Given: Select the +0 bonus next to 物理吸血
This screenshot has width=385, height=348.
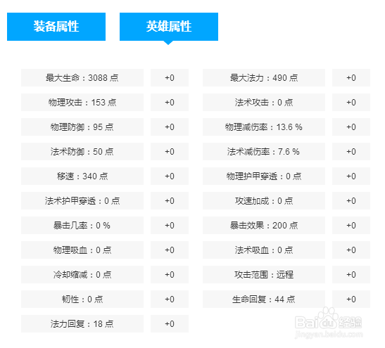Looking at the screenshot, I should pyautogui.click(x=170, y=250).
